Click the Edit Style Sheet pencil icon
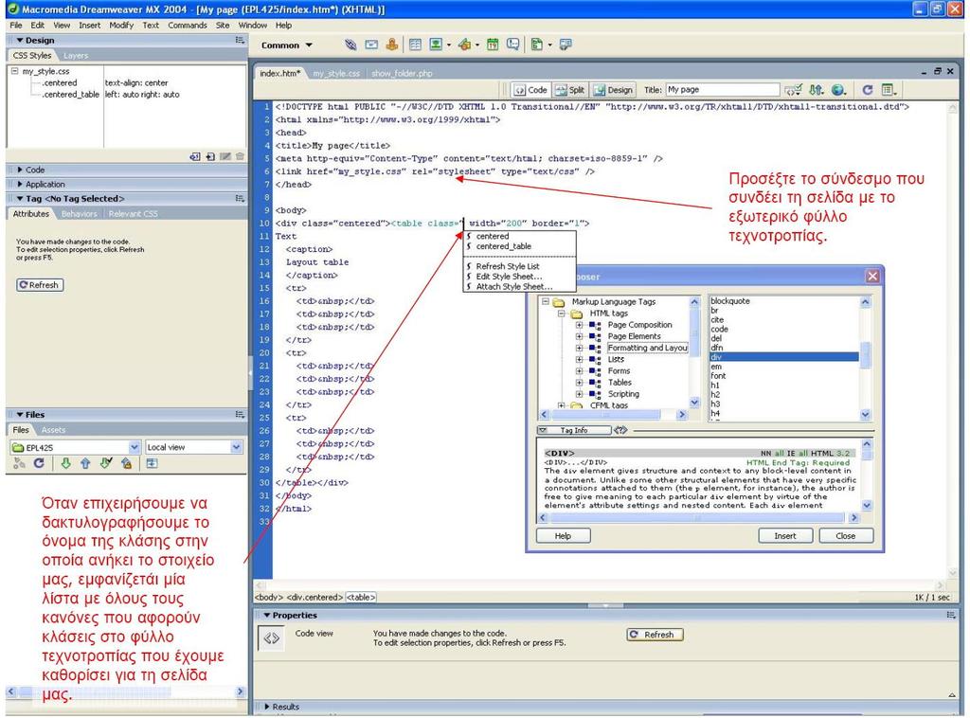Viewport: 970px width, 718px height. coord(225,157)
